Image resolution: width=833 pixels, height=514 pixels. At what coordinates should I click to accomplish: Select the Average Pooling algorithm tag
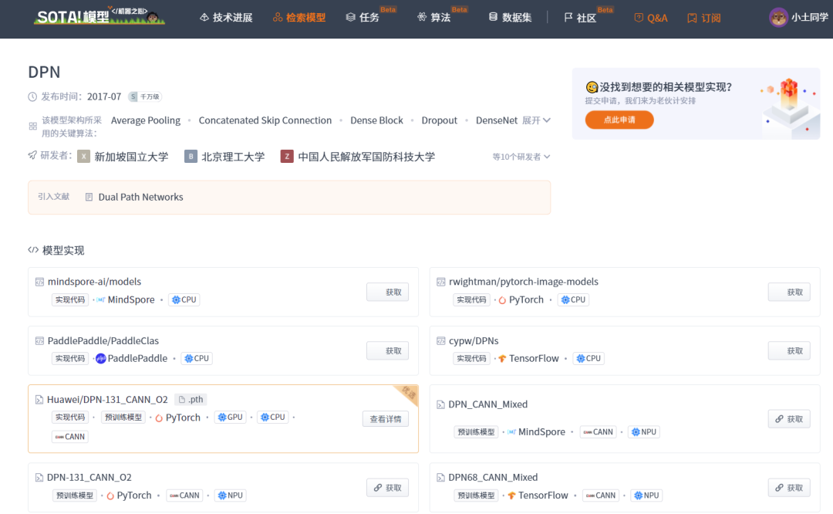point(146,120)
